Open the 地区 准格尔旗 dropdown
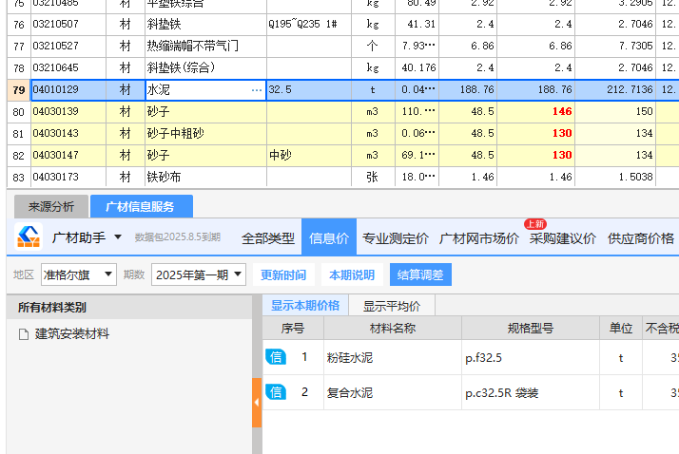 (x=79, y=274)
